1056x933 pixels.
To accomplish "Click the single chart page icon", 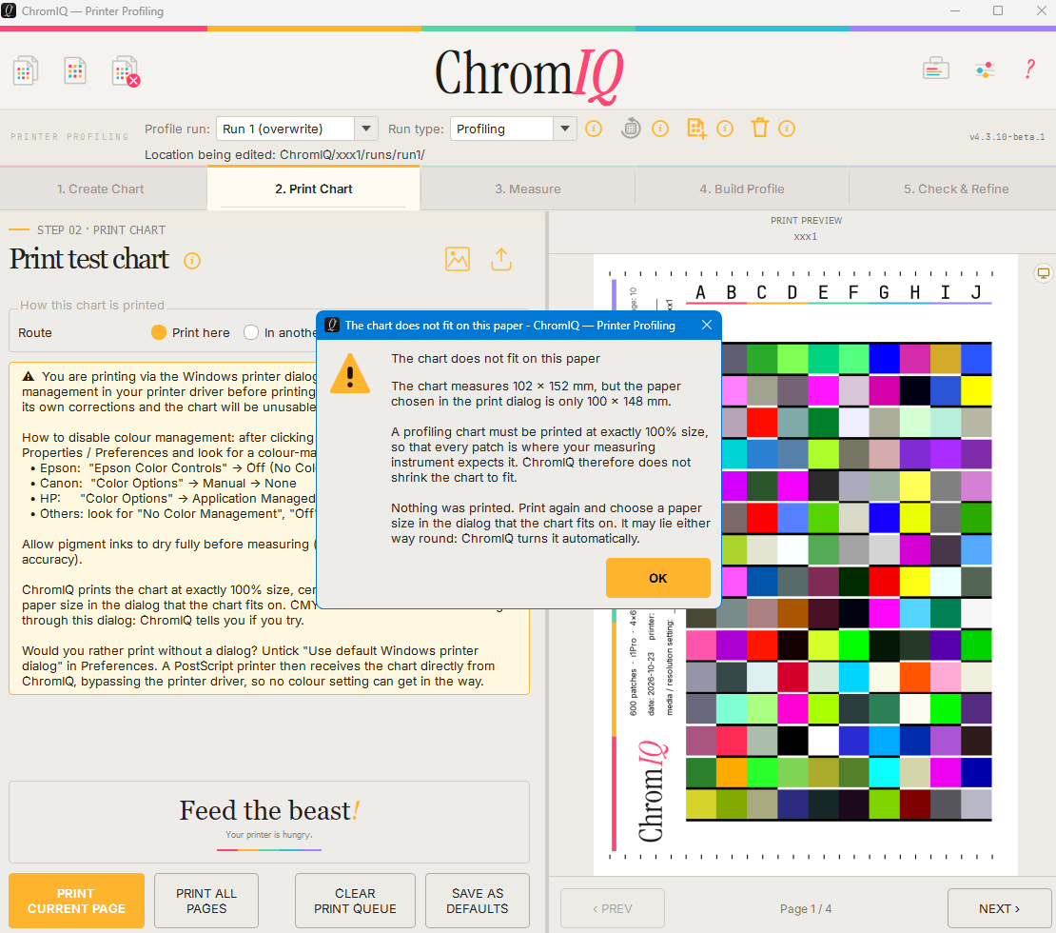I will 75,70.
